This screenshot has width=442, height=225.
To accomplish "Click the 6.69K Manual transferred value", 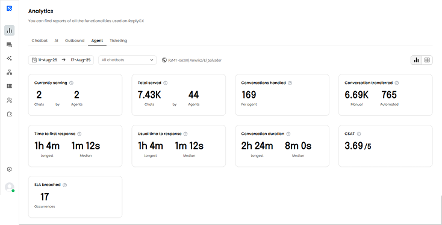I will (x=356, y=95).
